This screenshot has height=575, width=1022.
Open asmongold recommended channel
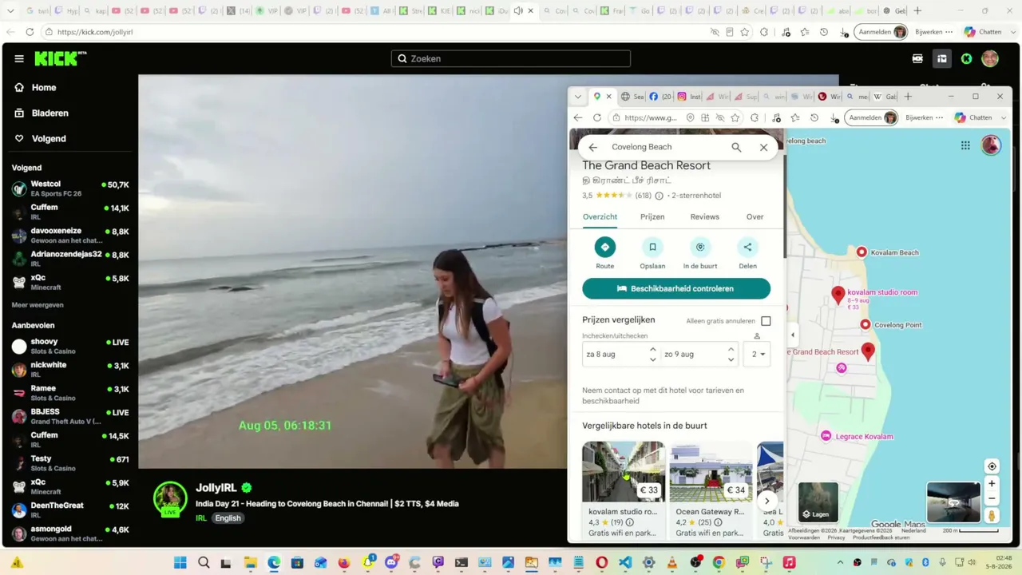click(x=70, y=533)
